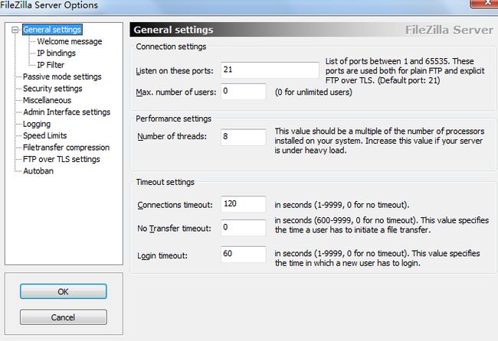The height and width of the screenshot is (341, 498).
Task: Open the Welcome message page
Action: tap(70, 41)
